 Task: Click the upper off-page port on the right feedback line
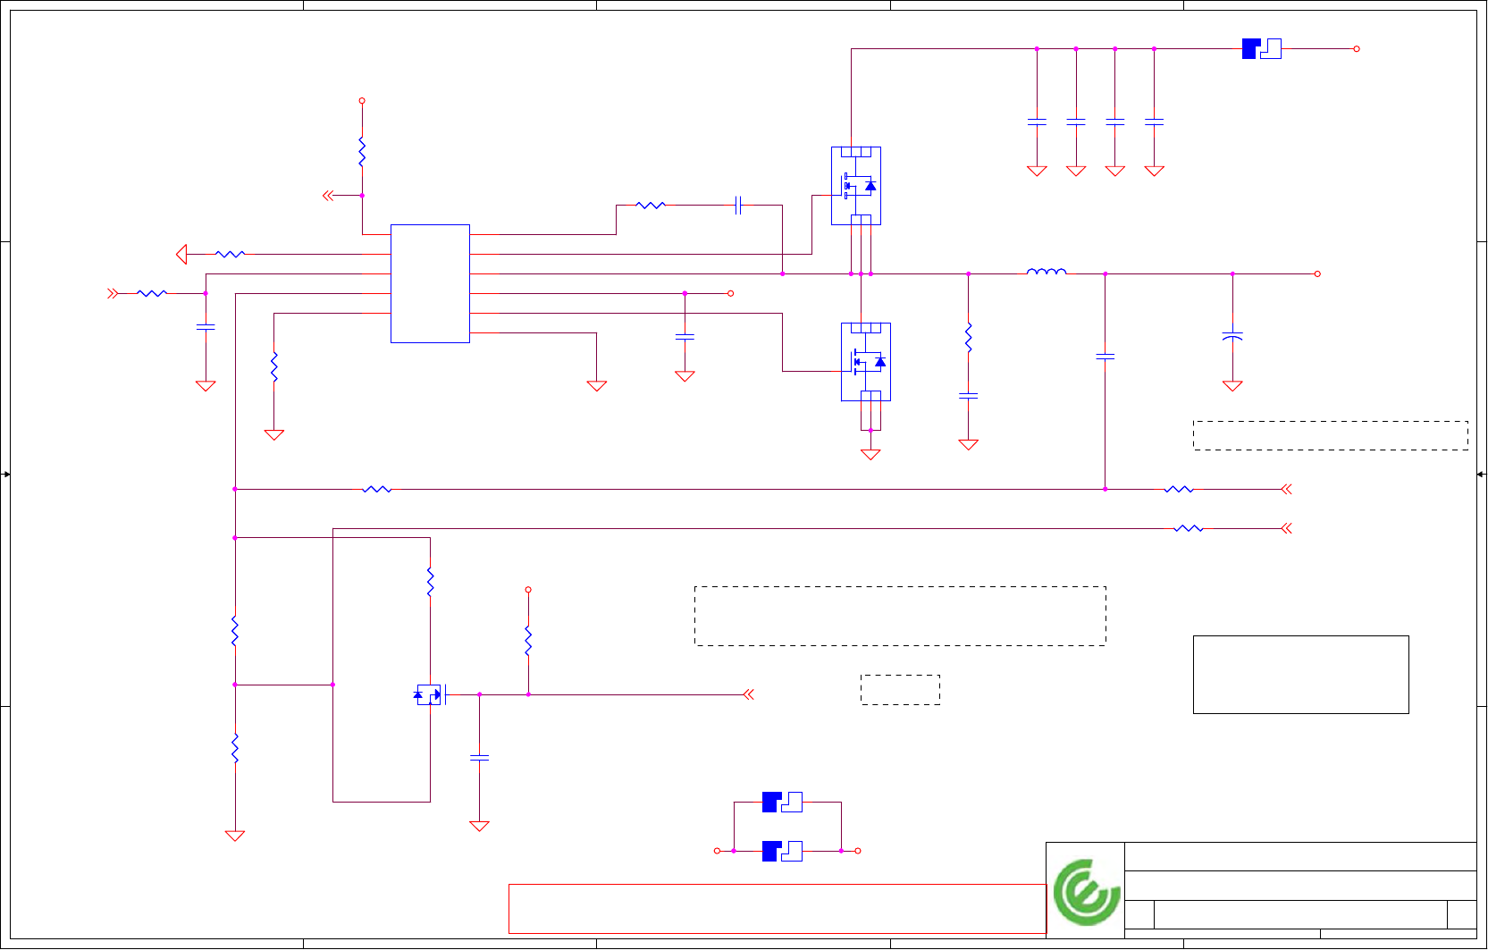(x=1287, y=489)
